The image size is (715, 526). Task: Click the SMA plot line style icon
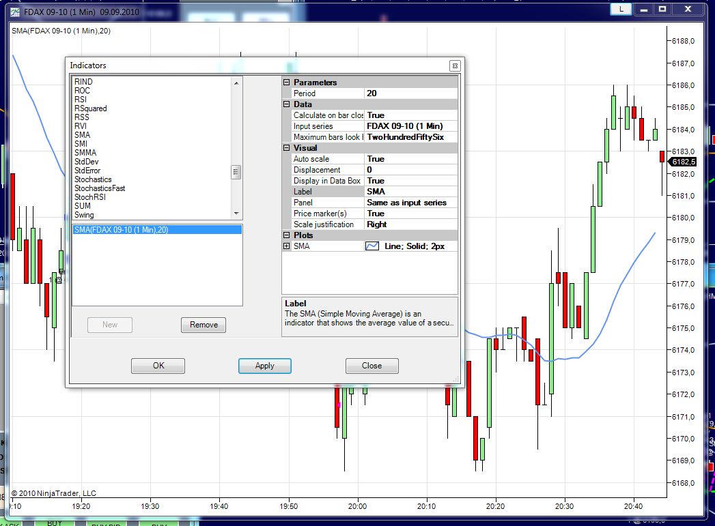[x=373, y=246]
